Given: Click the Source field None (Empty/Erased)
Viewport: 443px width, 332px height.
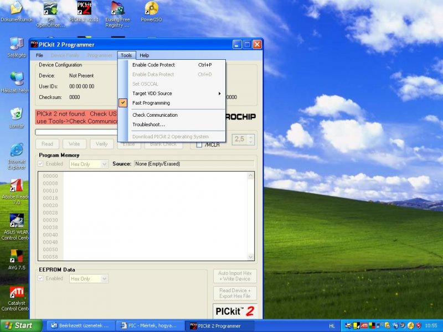Looking at the screenshot, I should click(x=194, y=164).
